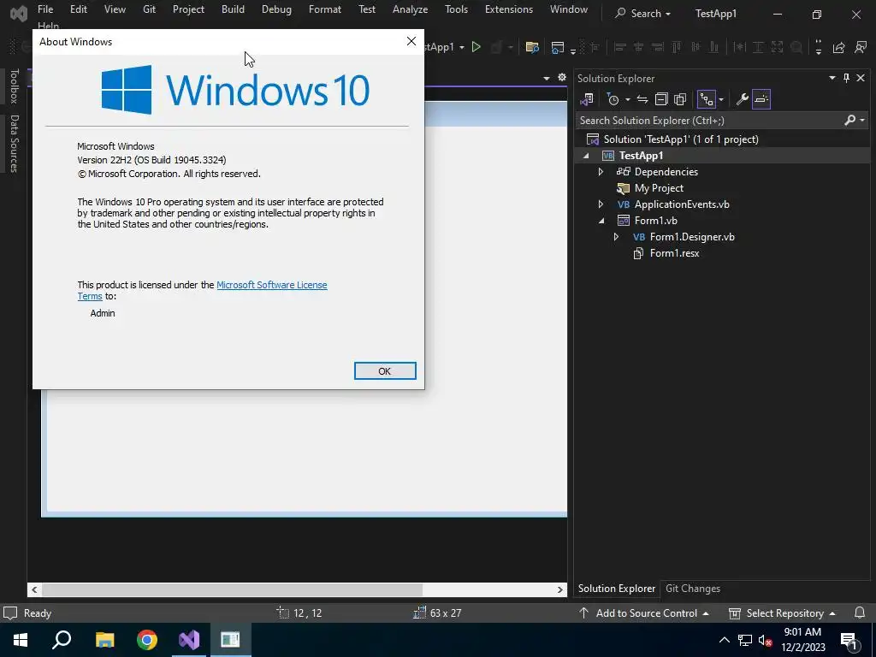Click Align Middles layout icon
The height and width of the screenshot is (657, 876).
pyautogui.click(x=695, y=48)
